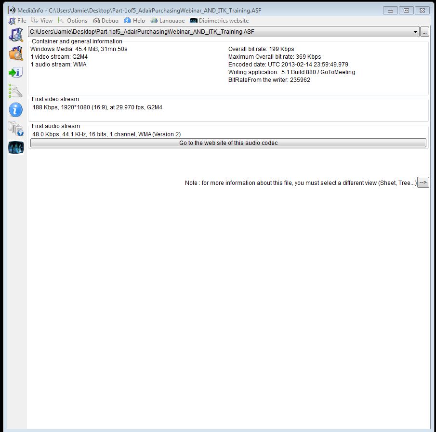Open the Options menu
The image size is (436, 432).
click(73, 21)
